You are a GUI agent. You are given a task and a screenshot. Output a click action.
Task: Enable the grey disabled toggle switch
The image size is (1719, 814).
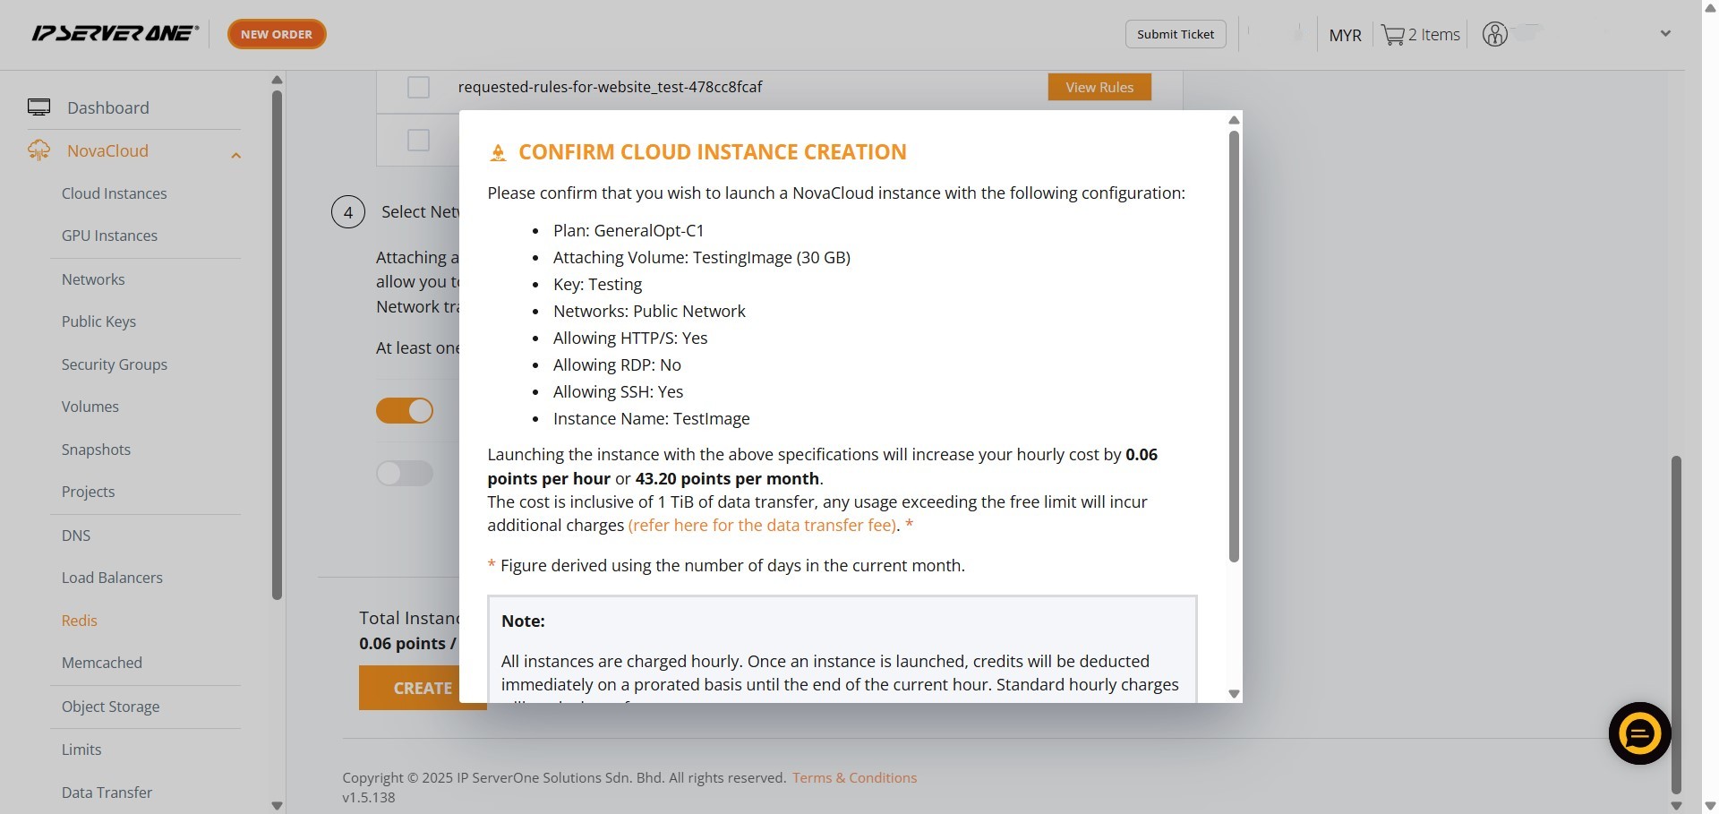[x=405, y=473]
